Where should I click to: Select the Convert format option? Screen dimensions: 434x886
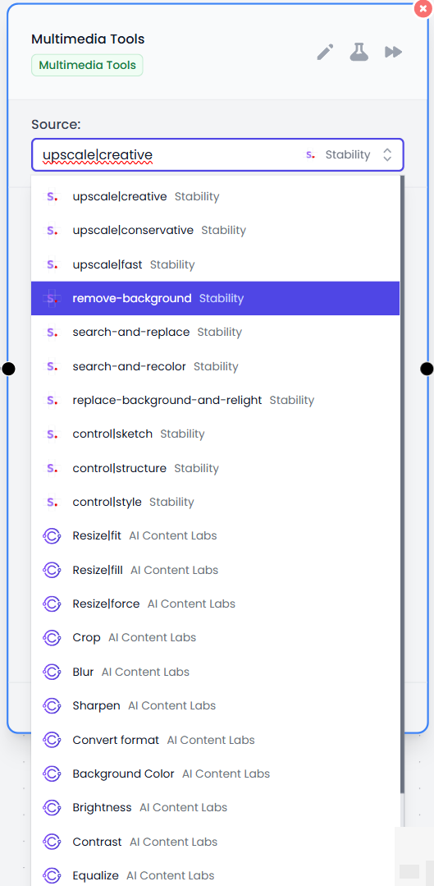pos(215,740)
